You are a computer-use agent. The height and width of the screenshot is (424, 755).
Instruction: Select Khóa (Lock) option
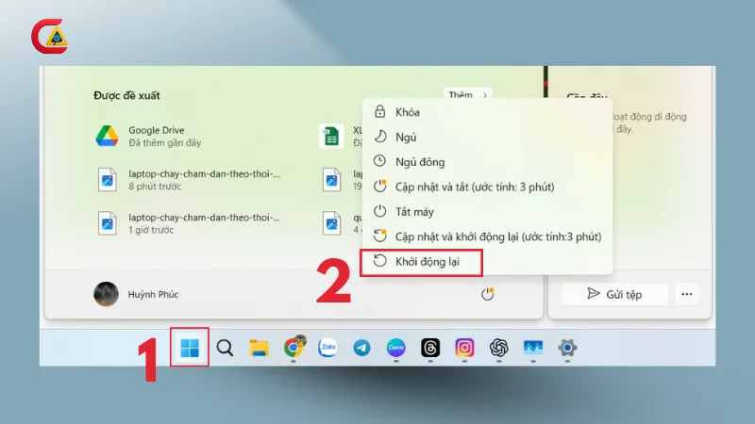[487, 112]
